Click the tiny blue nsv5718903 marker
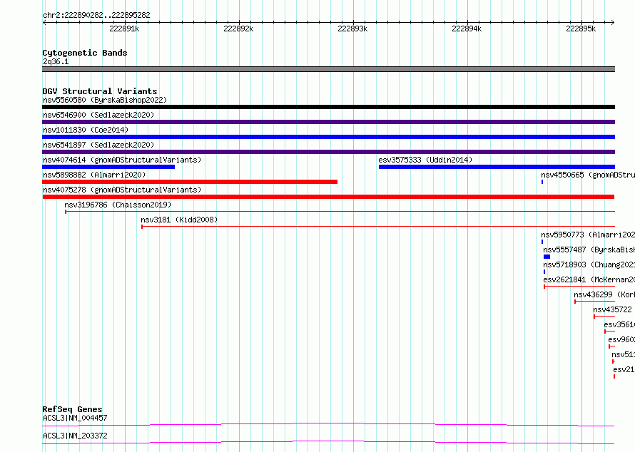The image size is (635, 452). [x=544, y=272]
